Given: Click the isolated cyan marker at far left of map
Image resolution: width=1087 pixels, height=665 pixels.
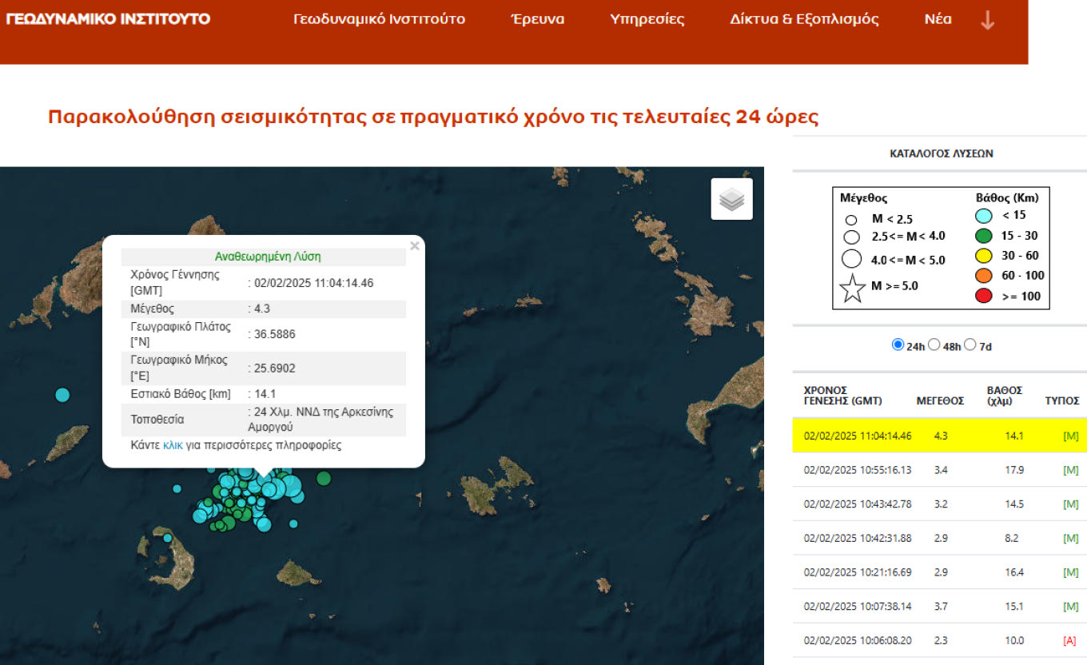Looking at the screenshot, I should pyautogui.click(x=62, y=395).
